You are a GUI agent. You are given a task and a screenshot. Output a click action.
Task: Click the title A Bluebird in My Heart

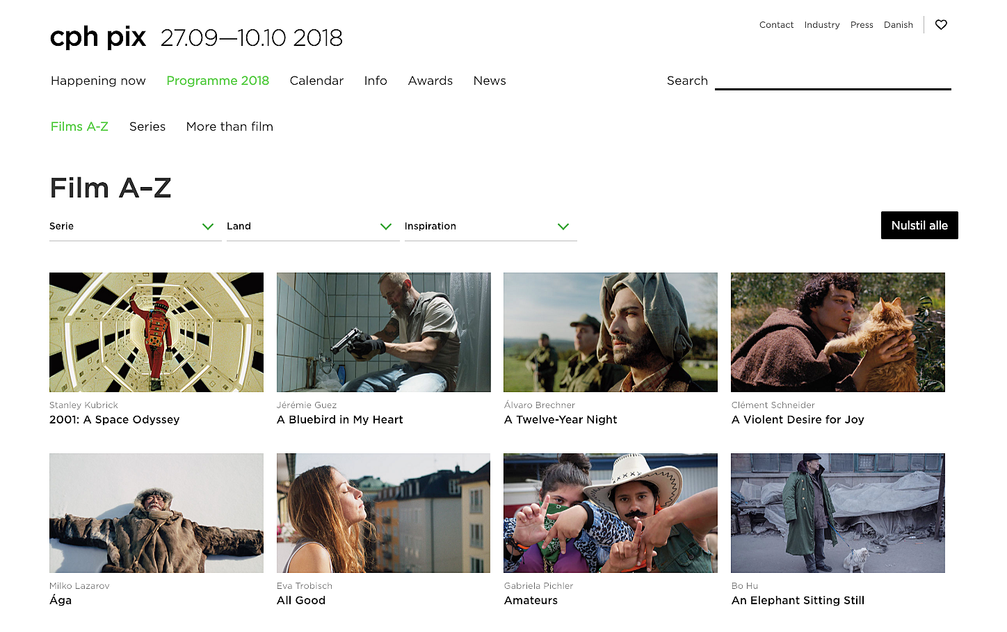coord(340,420)
